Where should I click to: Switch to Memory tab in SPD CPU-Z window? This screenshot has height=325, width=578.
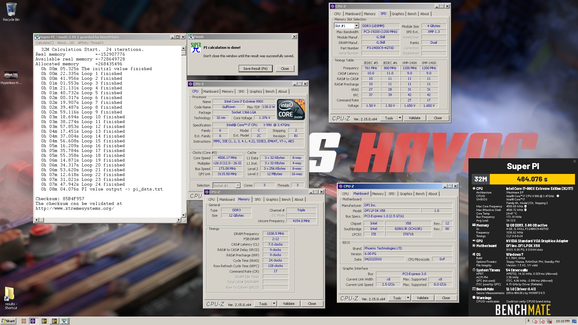coord(369,14)
